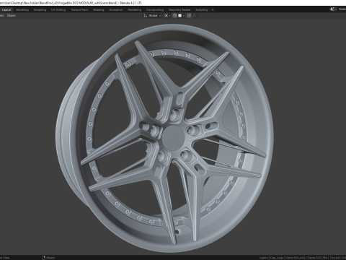Open the Sculpting workspace tab
The width and height of the screenshot is (346, 260).
pos(40,10)
